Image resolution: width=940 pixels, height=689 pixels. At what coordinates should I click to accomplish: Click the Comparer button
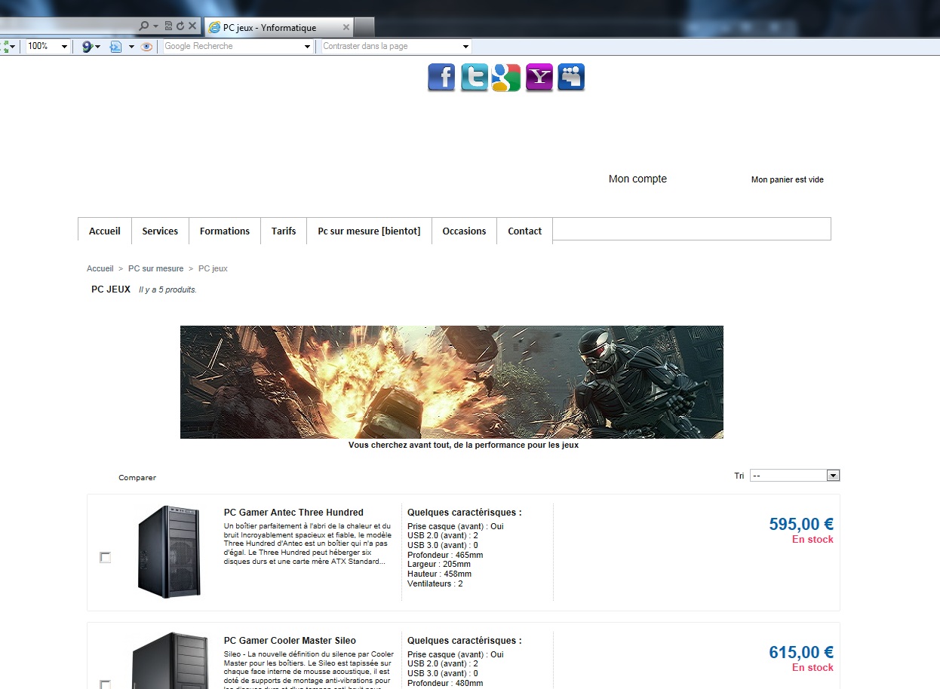pos(137,477)
